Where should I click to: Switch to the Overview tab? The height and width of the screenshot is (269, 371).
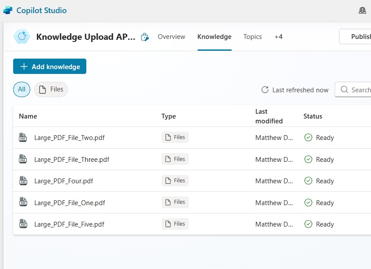click(171, 37)
